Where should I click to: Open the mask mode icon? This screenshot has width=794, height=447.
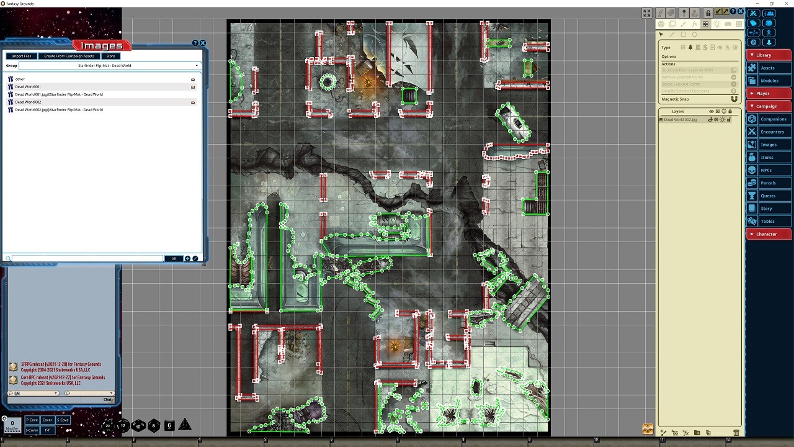pyautogui.click(x=728, y=24)
